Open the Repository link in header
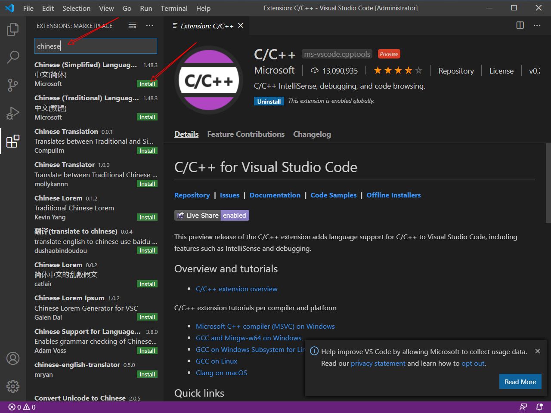The width and height of the screenshot is (551, 413). click(456, 71)
